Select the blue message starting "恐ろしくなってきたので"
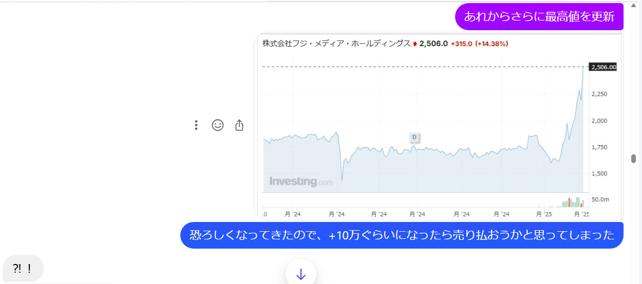The height and width of the screenshot is (284, 642). pos(402,235)
